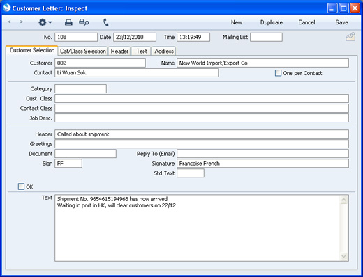Close the Customer Letter window
The image size is (363, 277).
(355, 8)
